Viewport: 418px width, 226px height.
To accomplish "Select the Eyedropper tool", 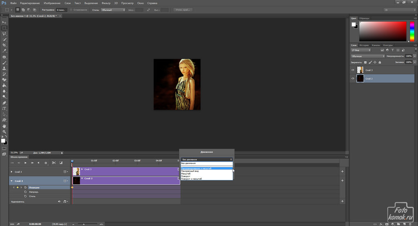I will [x=4, y=51].
